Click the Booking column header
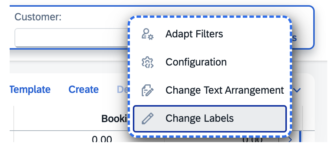 click(x=114, y=118)
